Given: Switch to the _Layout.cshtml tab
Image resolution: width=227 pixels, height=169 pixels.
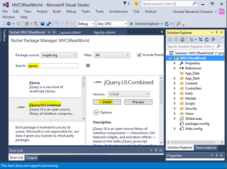Looking at the screenshot, I should pos(69,32).
